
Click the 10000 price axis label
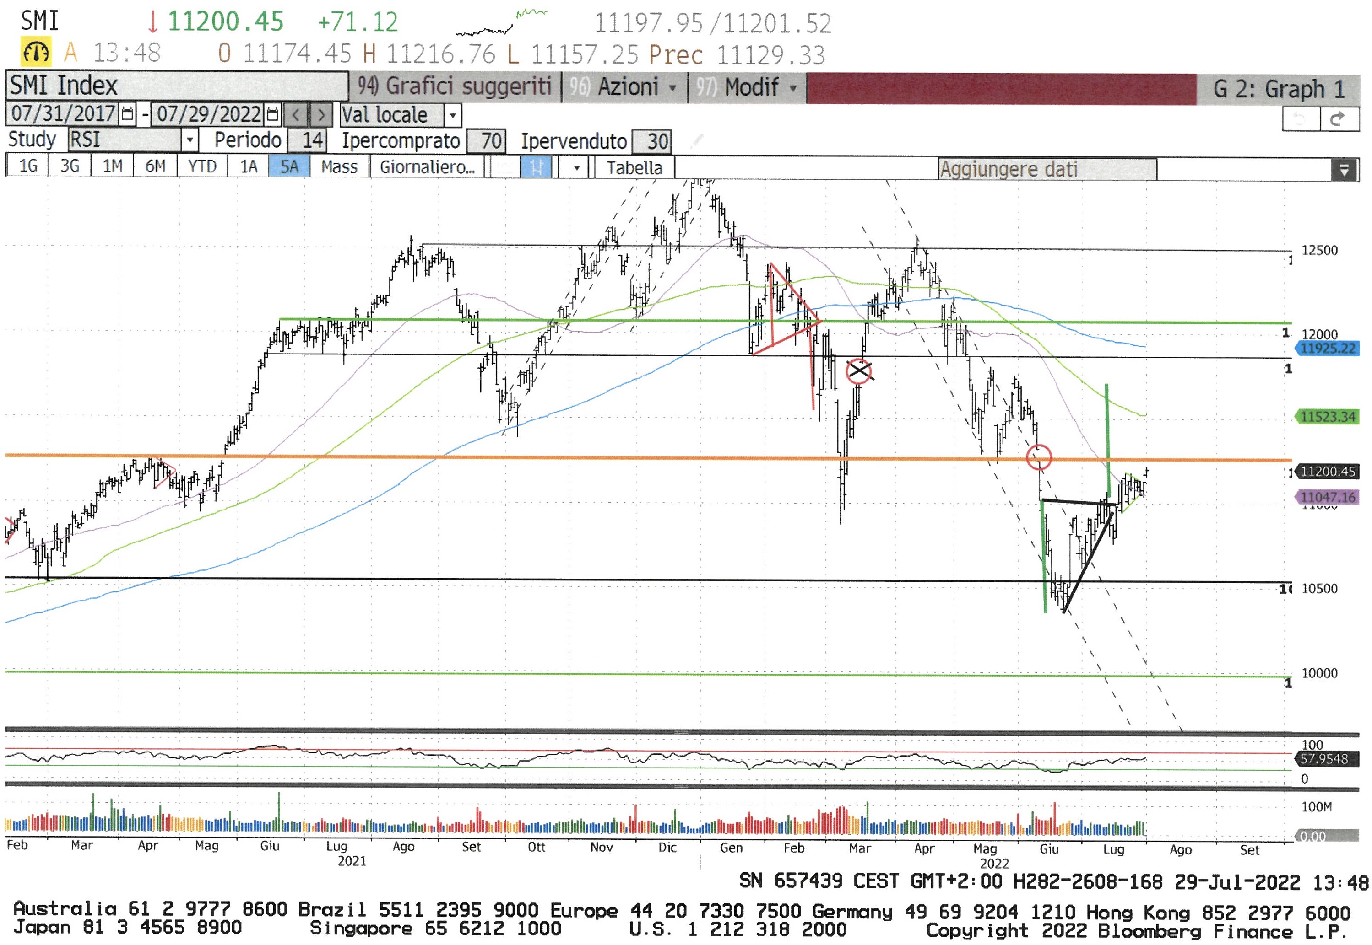(1319, 673)
